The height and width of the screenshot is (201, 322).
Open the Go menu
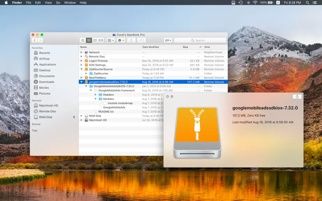tap(58, 3)
